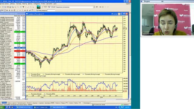The image size is (194, 109).
Task: Switch to 2 недели tab
Action: (41, 103)
